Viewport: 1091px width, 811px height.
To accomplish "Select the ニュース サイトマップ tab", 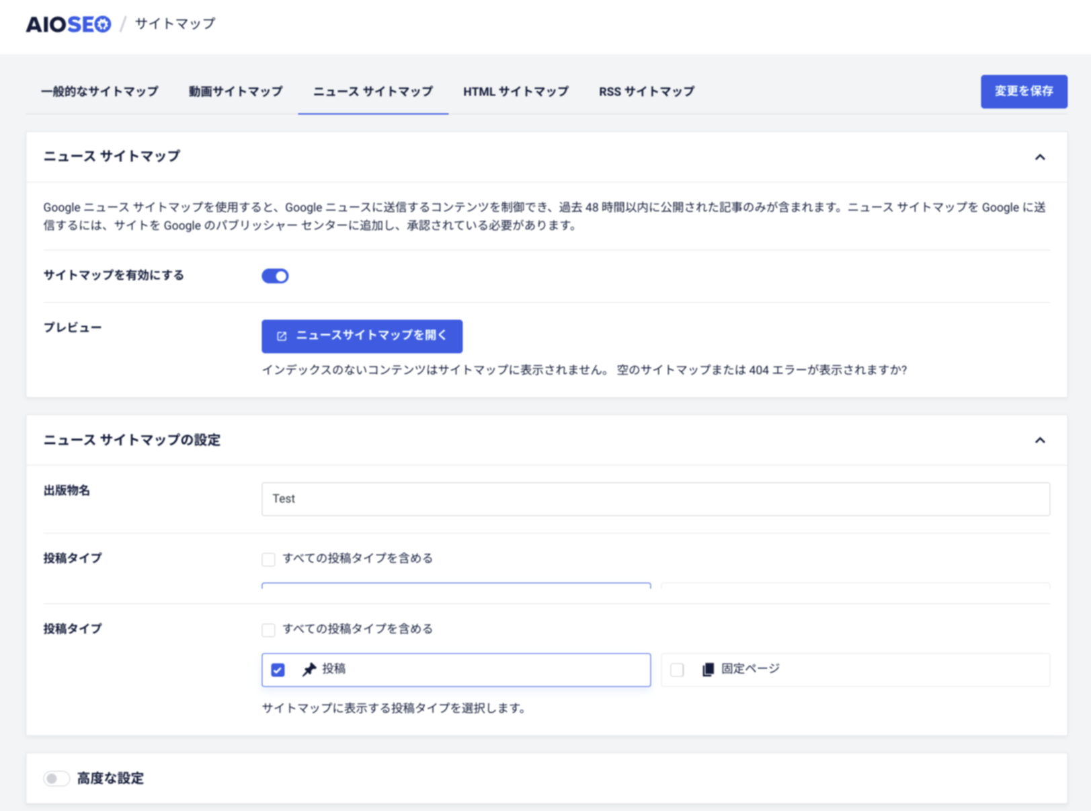I will pos(373,91).
